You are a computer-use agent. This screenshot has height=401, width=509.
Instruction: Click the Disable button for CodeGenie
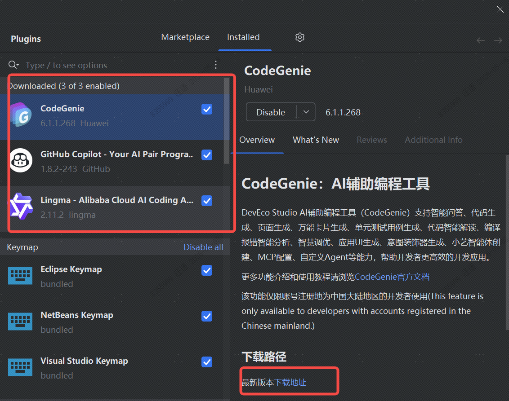(271, 112)
